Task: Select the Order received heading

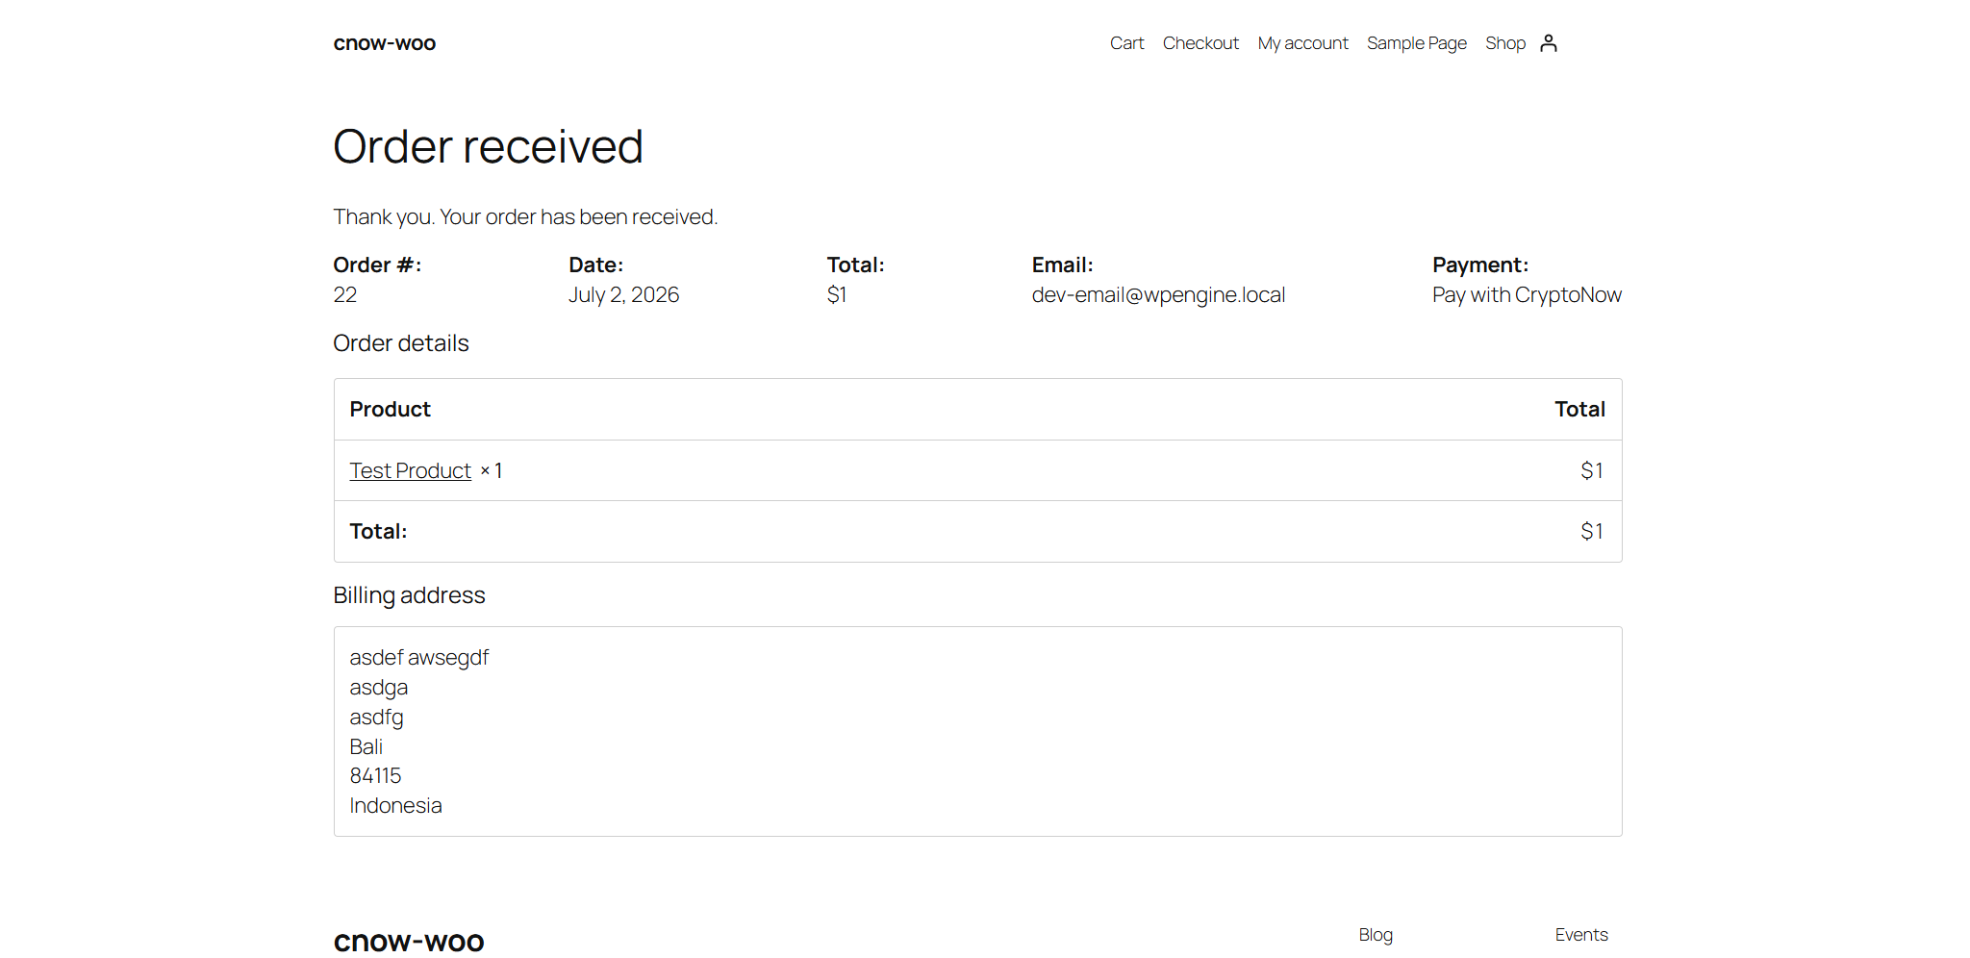Action: click(x=489, y=147)
